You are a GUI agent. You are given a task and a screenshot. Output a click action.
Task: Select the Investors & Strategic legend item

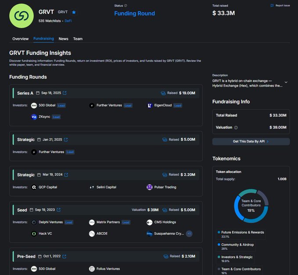[x=235, y=259]
